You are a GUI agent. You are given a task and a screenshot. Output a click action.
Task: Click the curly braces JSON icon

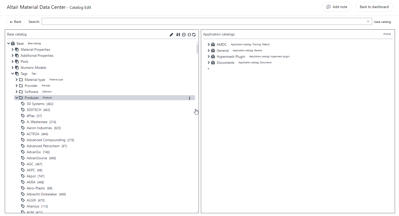(189, 35)
